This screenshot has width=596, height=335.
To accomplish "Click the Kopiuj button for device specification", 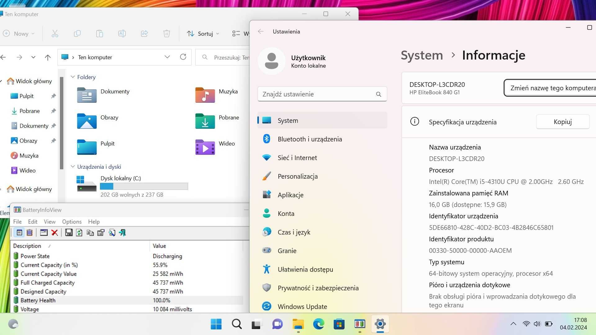I will [562, 122].
